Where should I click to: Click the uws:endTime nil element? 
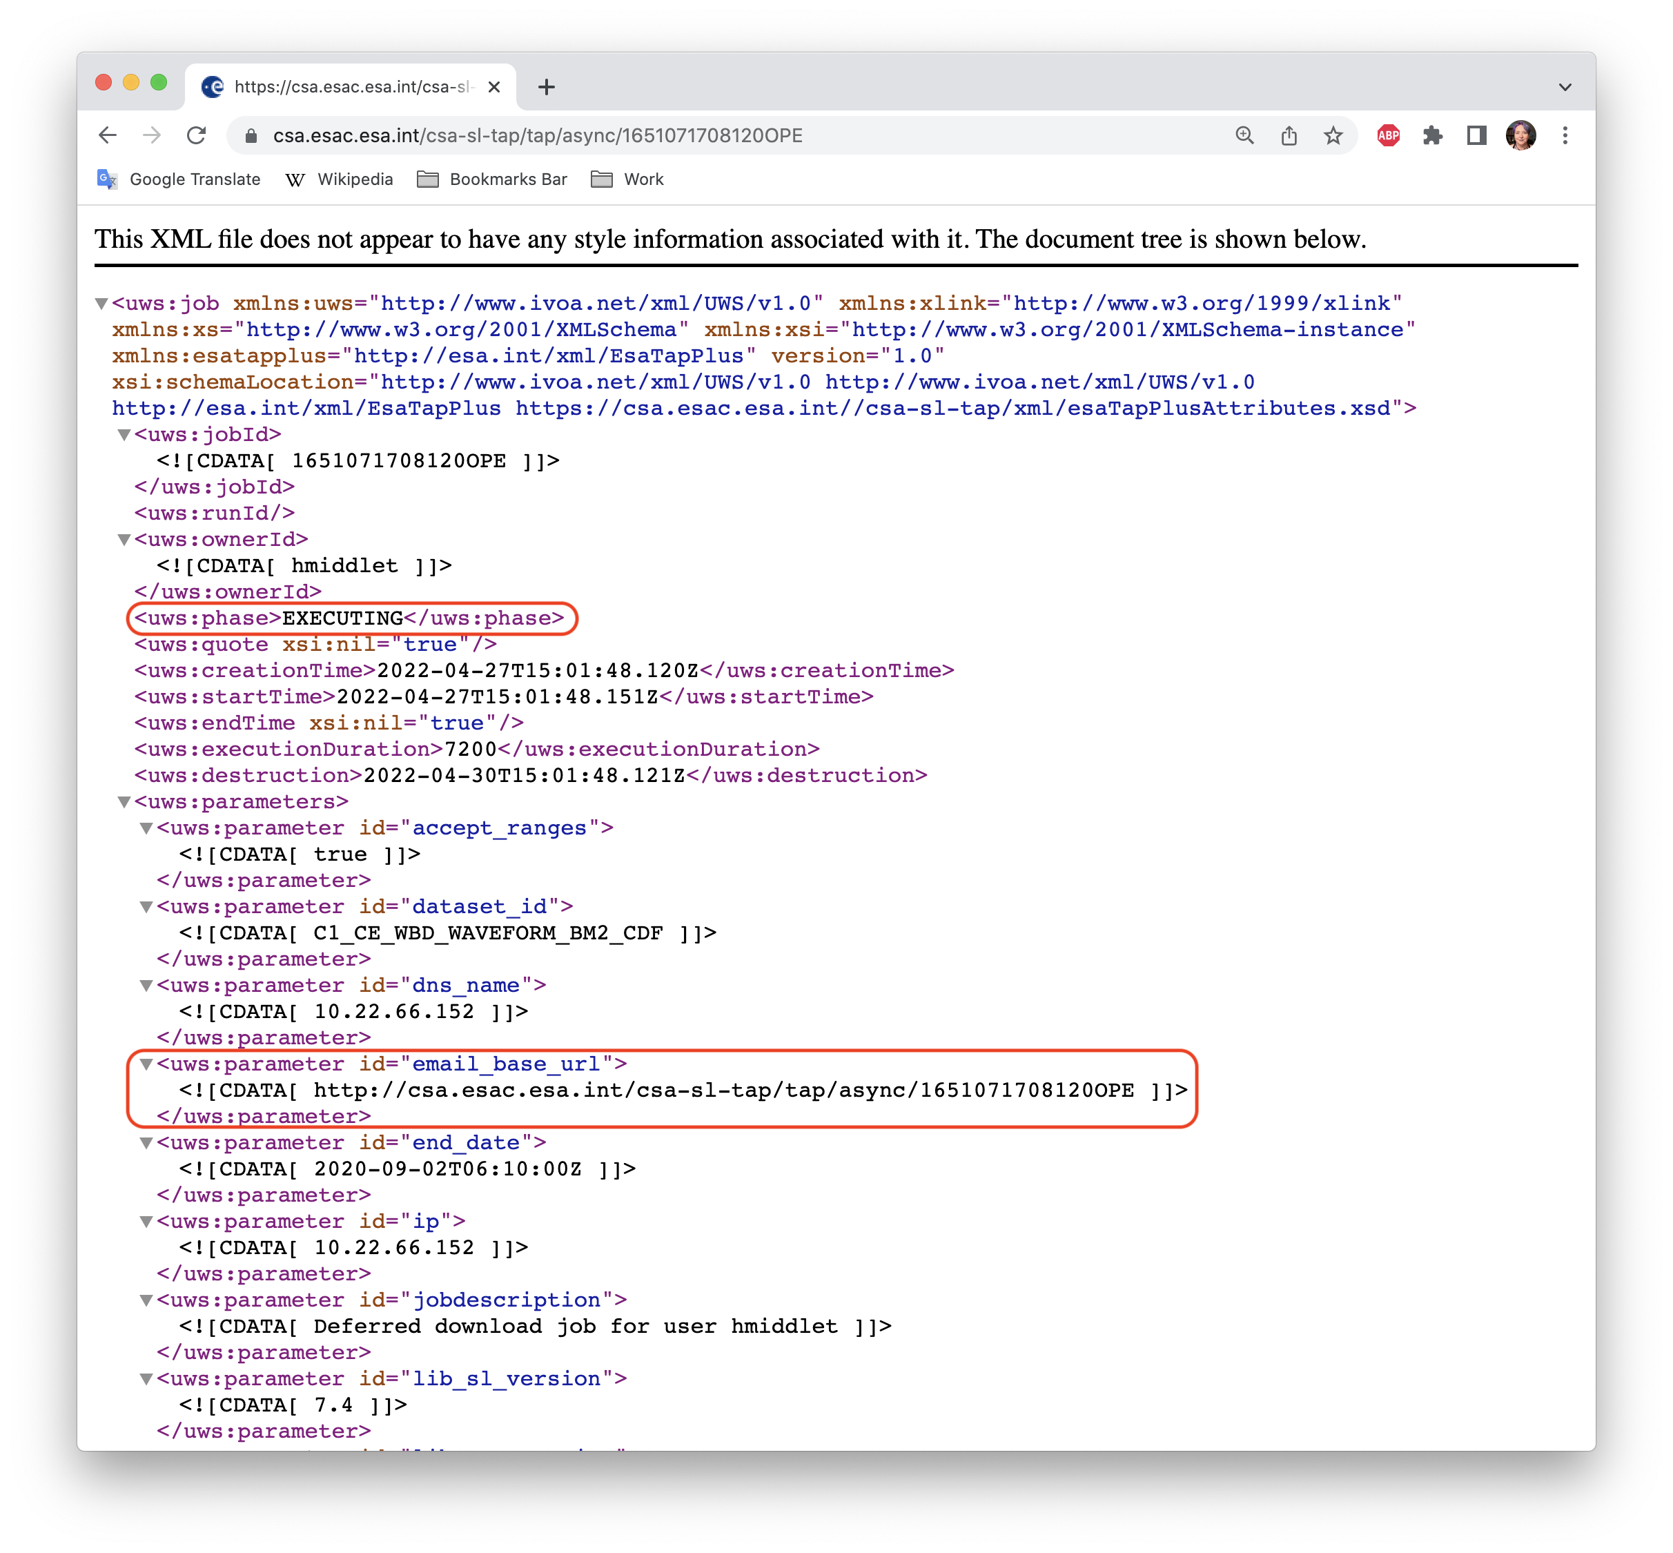point(329,723)
